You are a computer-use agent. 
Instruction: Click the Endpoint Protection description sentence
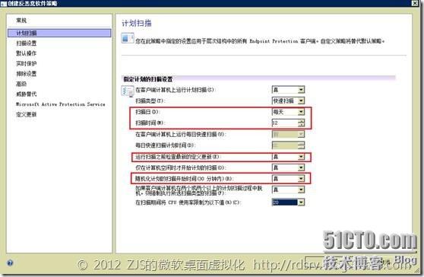pyautogui.click(x=260, y=41)
